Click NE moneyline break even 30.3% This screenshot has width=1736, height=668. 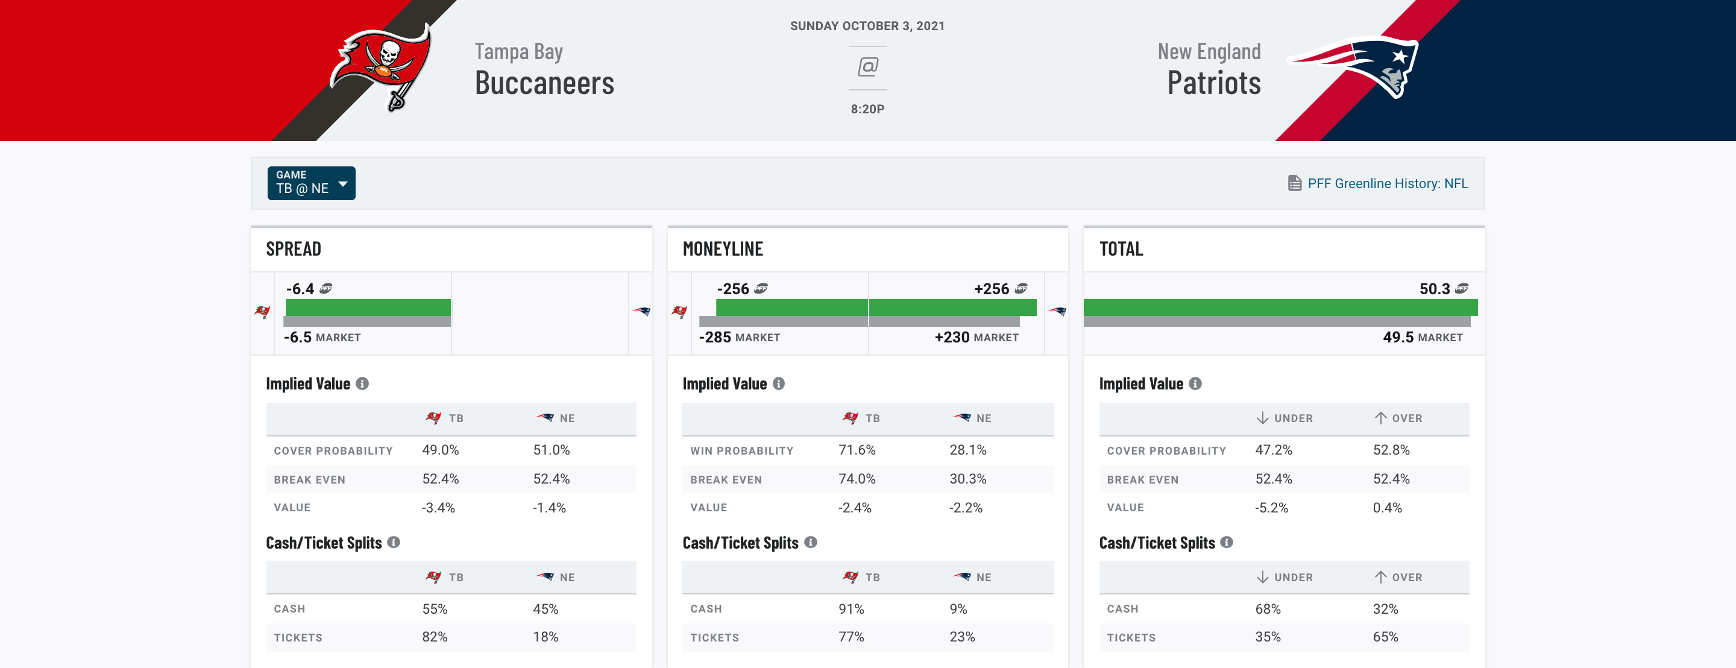point(969,479)
